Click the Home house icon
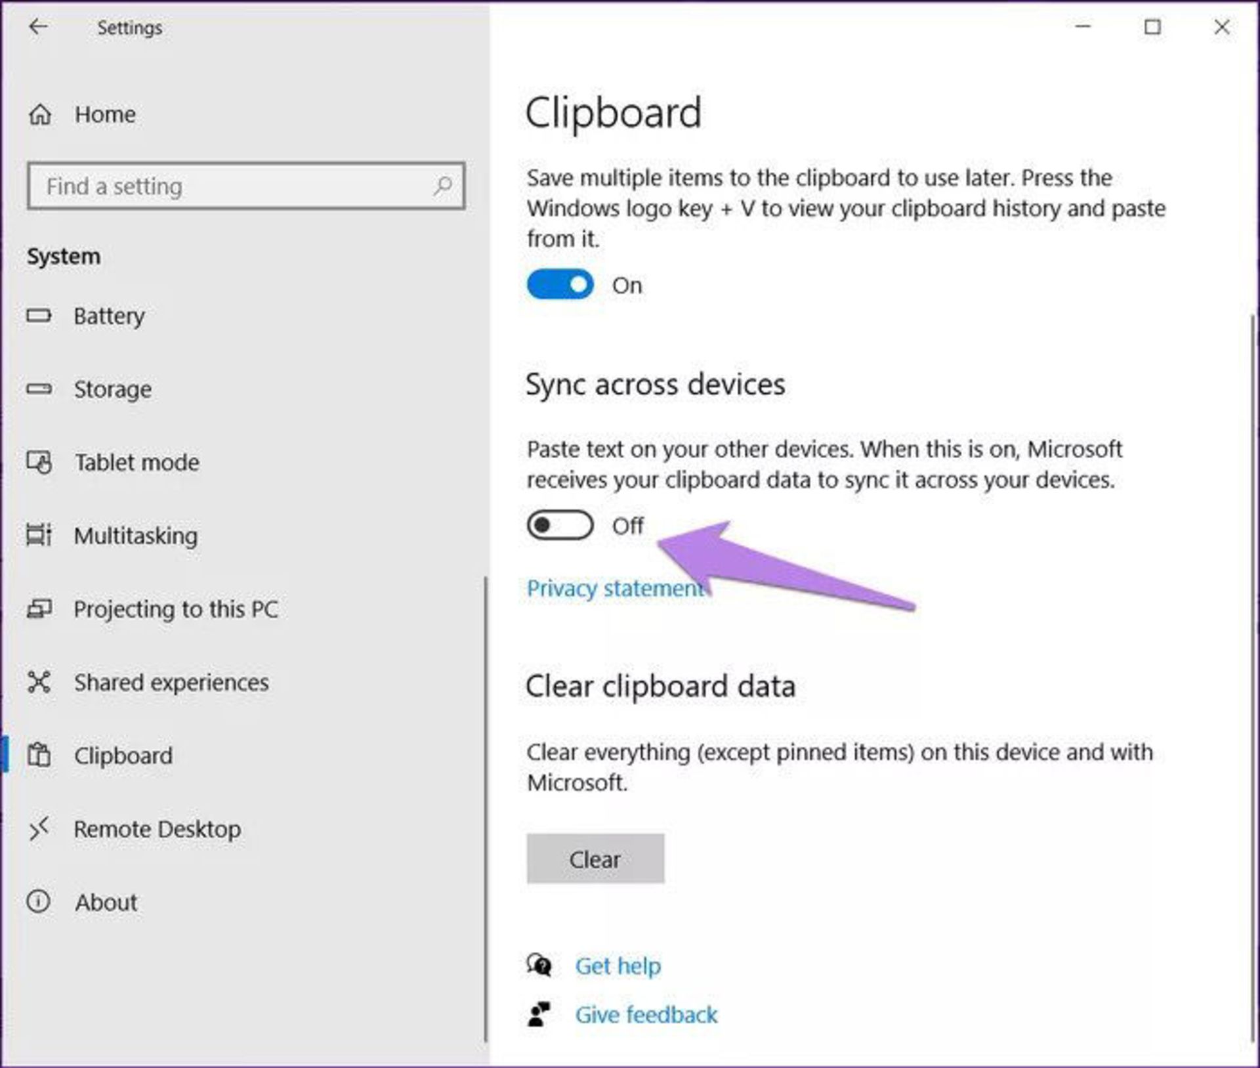The image size is (1260, 1068). (40, 115)
